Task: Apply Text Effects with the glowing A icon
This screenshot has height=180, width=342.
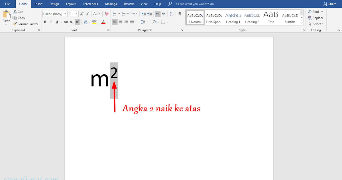Action: pyautogui.click(x=86, y=22)
